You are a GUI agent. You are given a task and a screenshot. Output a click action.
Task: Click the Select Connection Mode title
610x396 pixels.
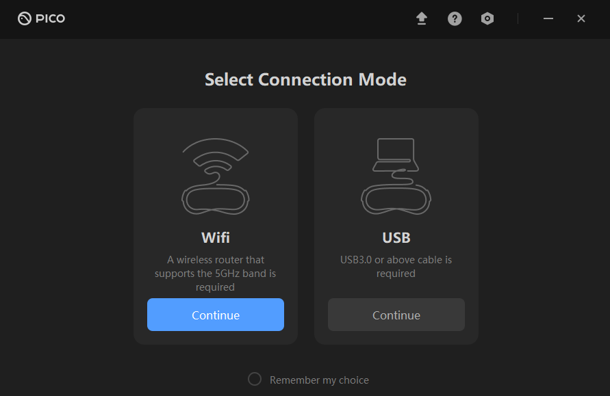305,79
